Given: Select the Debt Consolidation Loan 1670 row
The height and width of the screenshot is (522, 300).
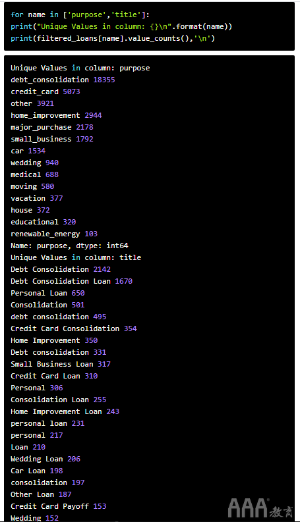Looking at the screenshot, I should coord(72,281).
